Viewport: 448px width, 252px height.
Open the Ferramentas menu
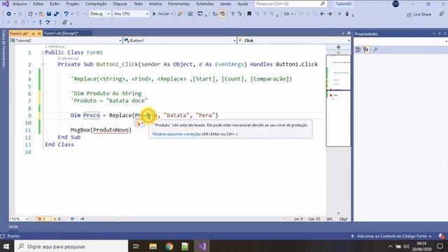point(179,3)
